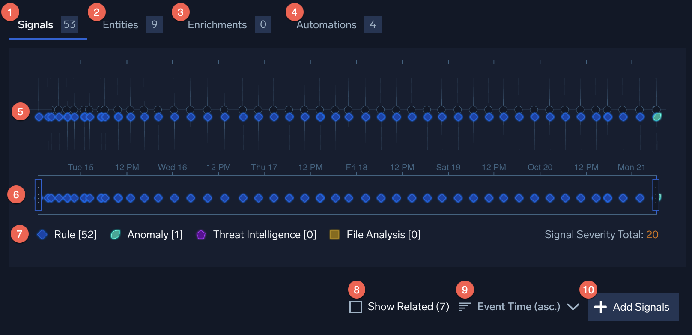
Task: Expand sort options using the chevron arrow
Action: click(x=573, y=307)
